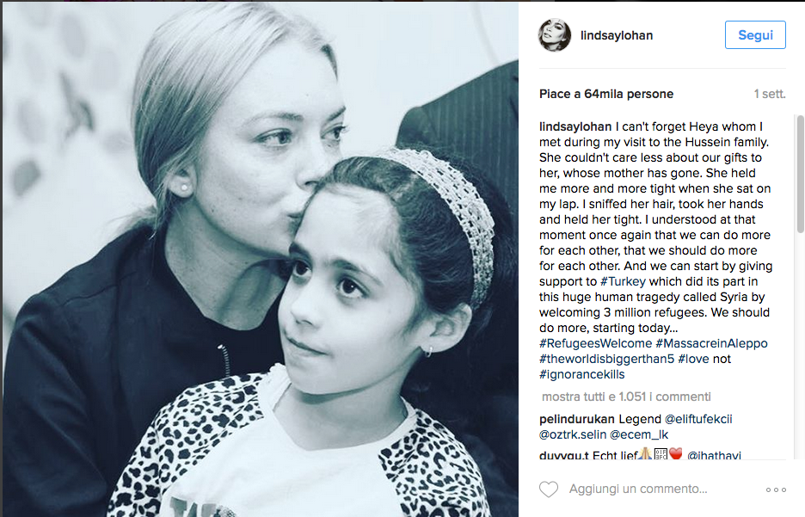
Task: Click the lindsaylohan profile avatar
Action: tap(555, 35)
